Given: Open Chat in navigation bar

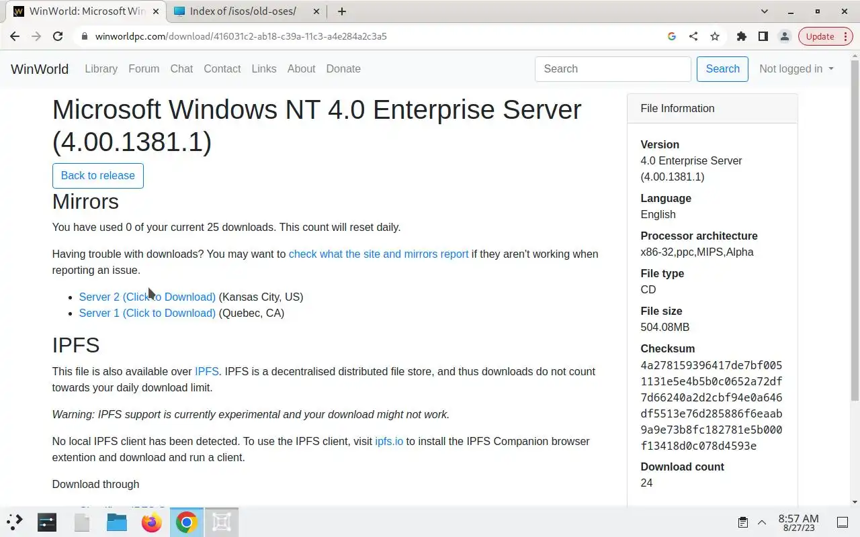Looking at the screenshot, I should [x=181, y=68].
